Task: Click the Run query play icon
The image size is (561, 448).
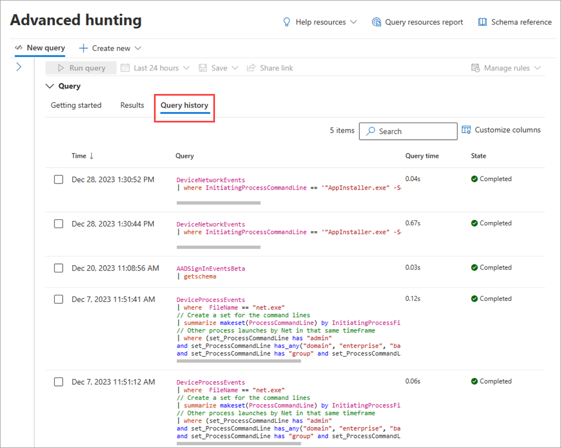Action: pos(61,68)
